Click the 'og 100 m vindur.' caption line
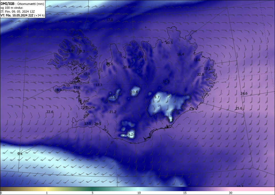275x195 pixels. coord(12,8)
